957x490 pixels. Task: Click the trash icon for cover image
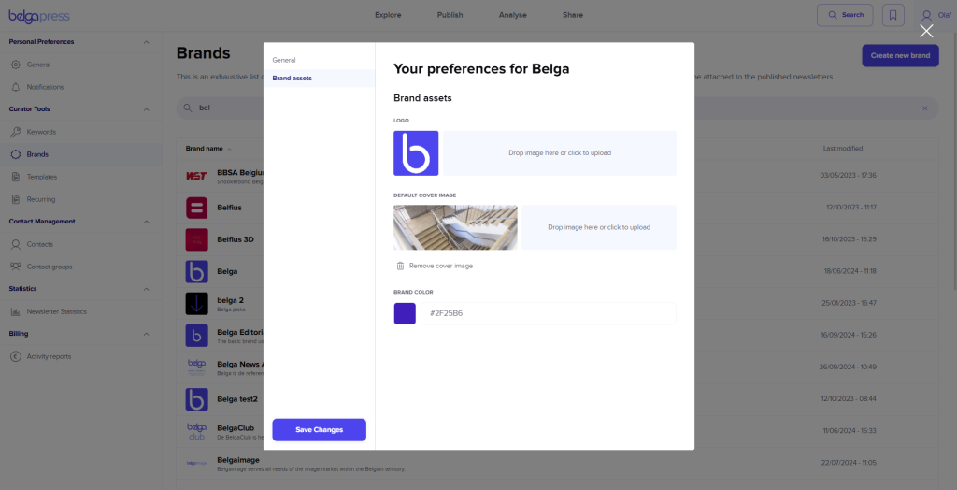pyautogui.click(x=400, y=266)
